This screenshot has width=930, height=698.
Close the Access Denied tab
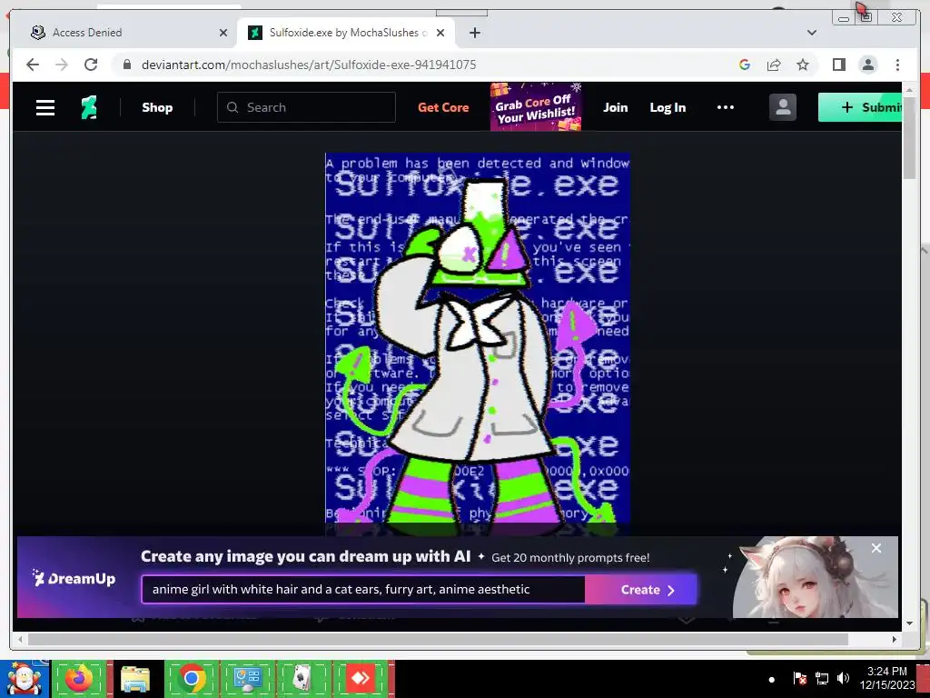pyautogui.click(x=223, y=33)
